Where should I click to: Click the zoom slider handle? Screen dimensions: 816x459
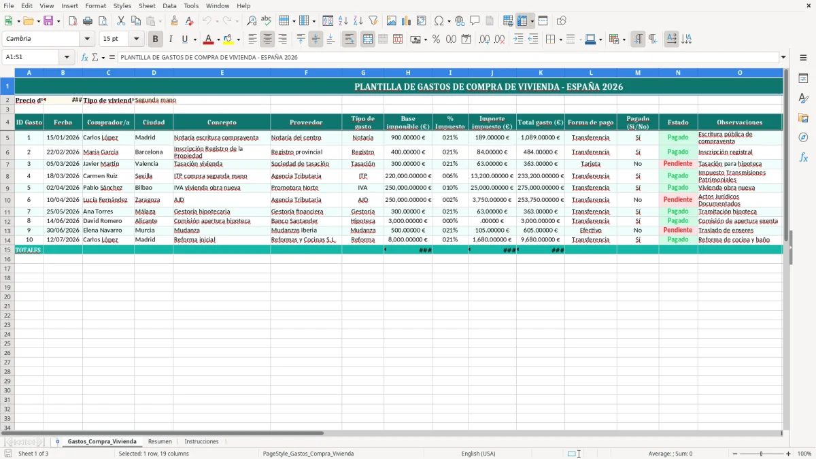[761, 454]
